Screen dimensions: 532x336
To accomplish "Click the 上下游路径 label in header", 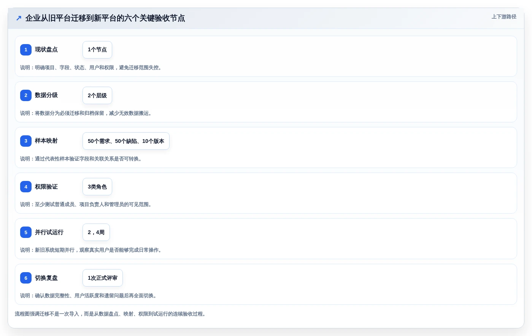I will 504,17.
